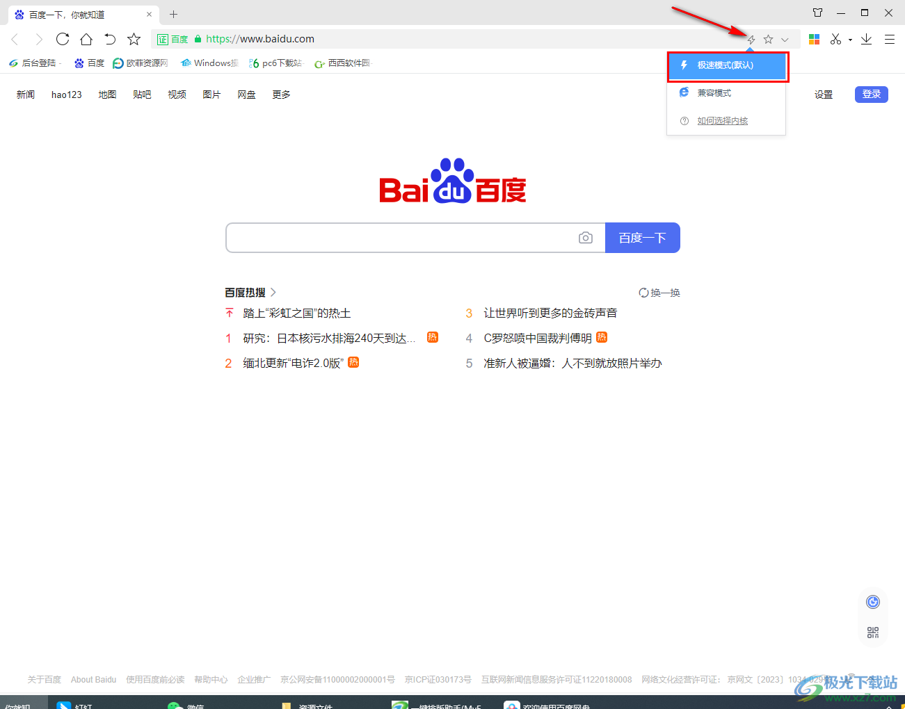Viewport: 905px width, 709px height.
Task: Open the 视频 nav link
Action: point(177,95)
